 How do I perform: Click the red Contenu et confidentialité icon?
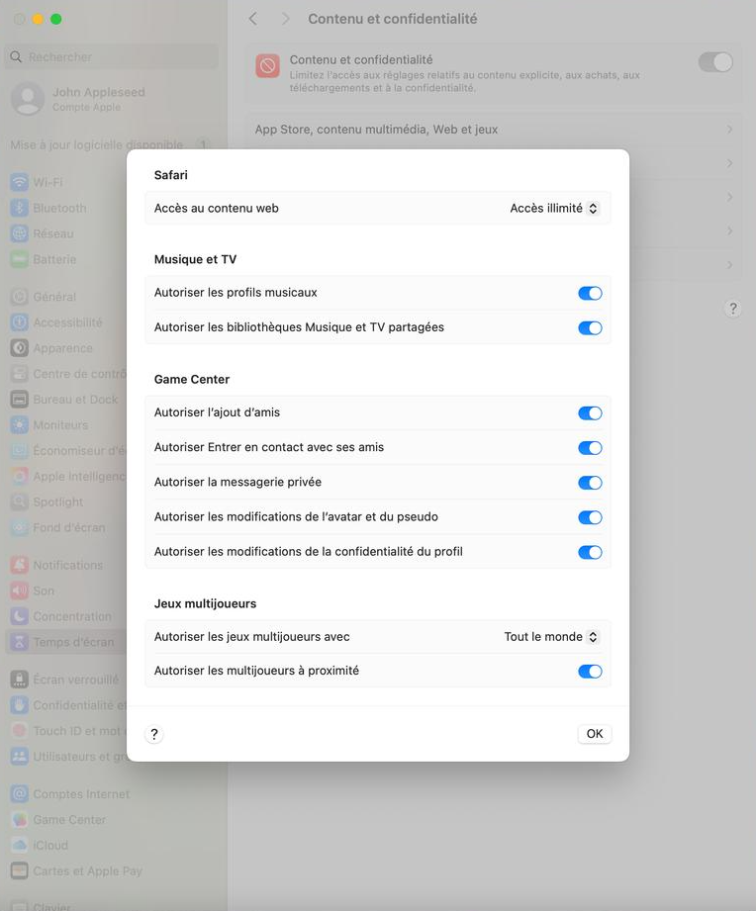pyautogui.click(x=268, y=65)
